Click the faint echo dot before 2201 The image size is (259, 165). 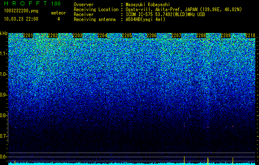[15, 127]
